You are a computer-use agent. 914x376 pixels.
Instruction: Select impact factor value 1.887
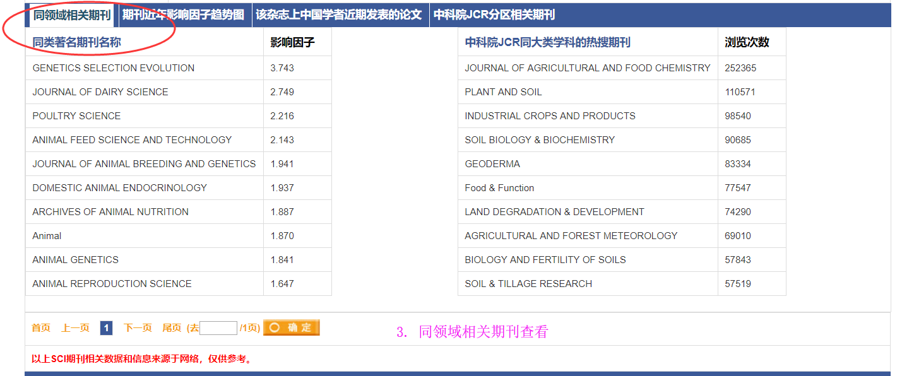pyautogui.click(x=282, y=212)
